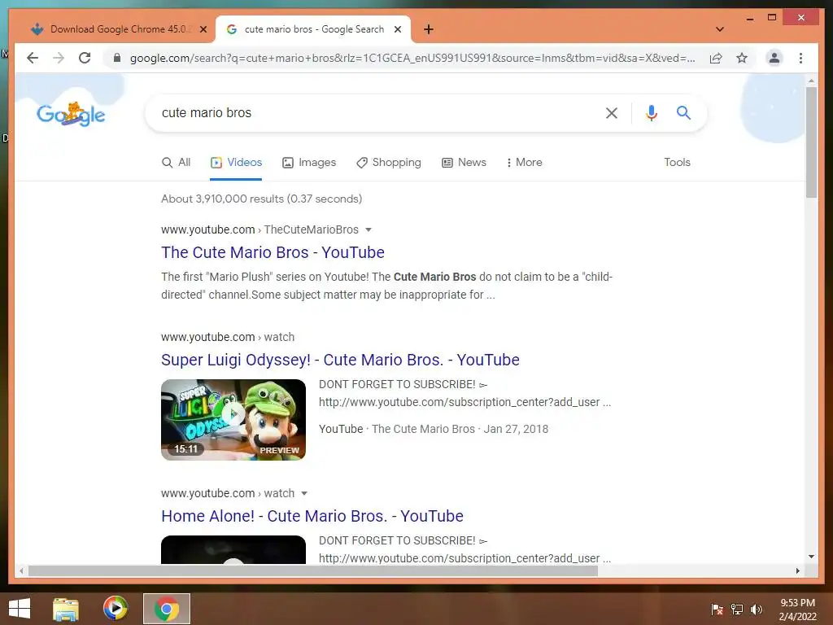The image size is (833, 625).
Task: Open the Chrome three-dot menu
Action: coord(800,58)
